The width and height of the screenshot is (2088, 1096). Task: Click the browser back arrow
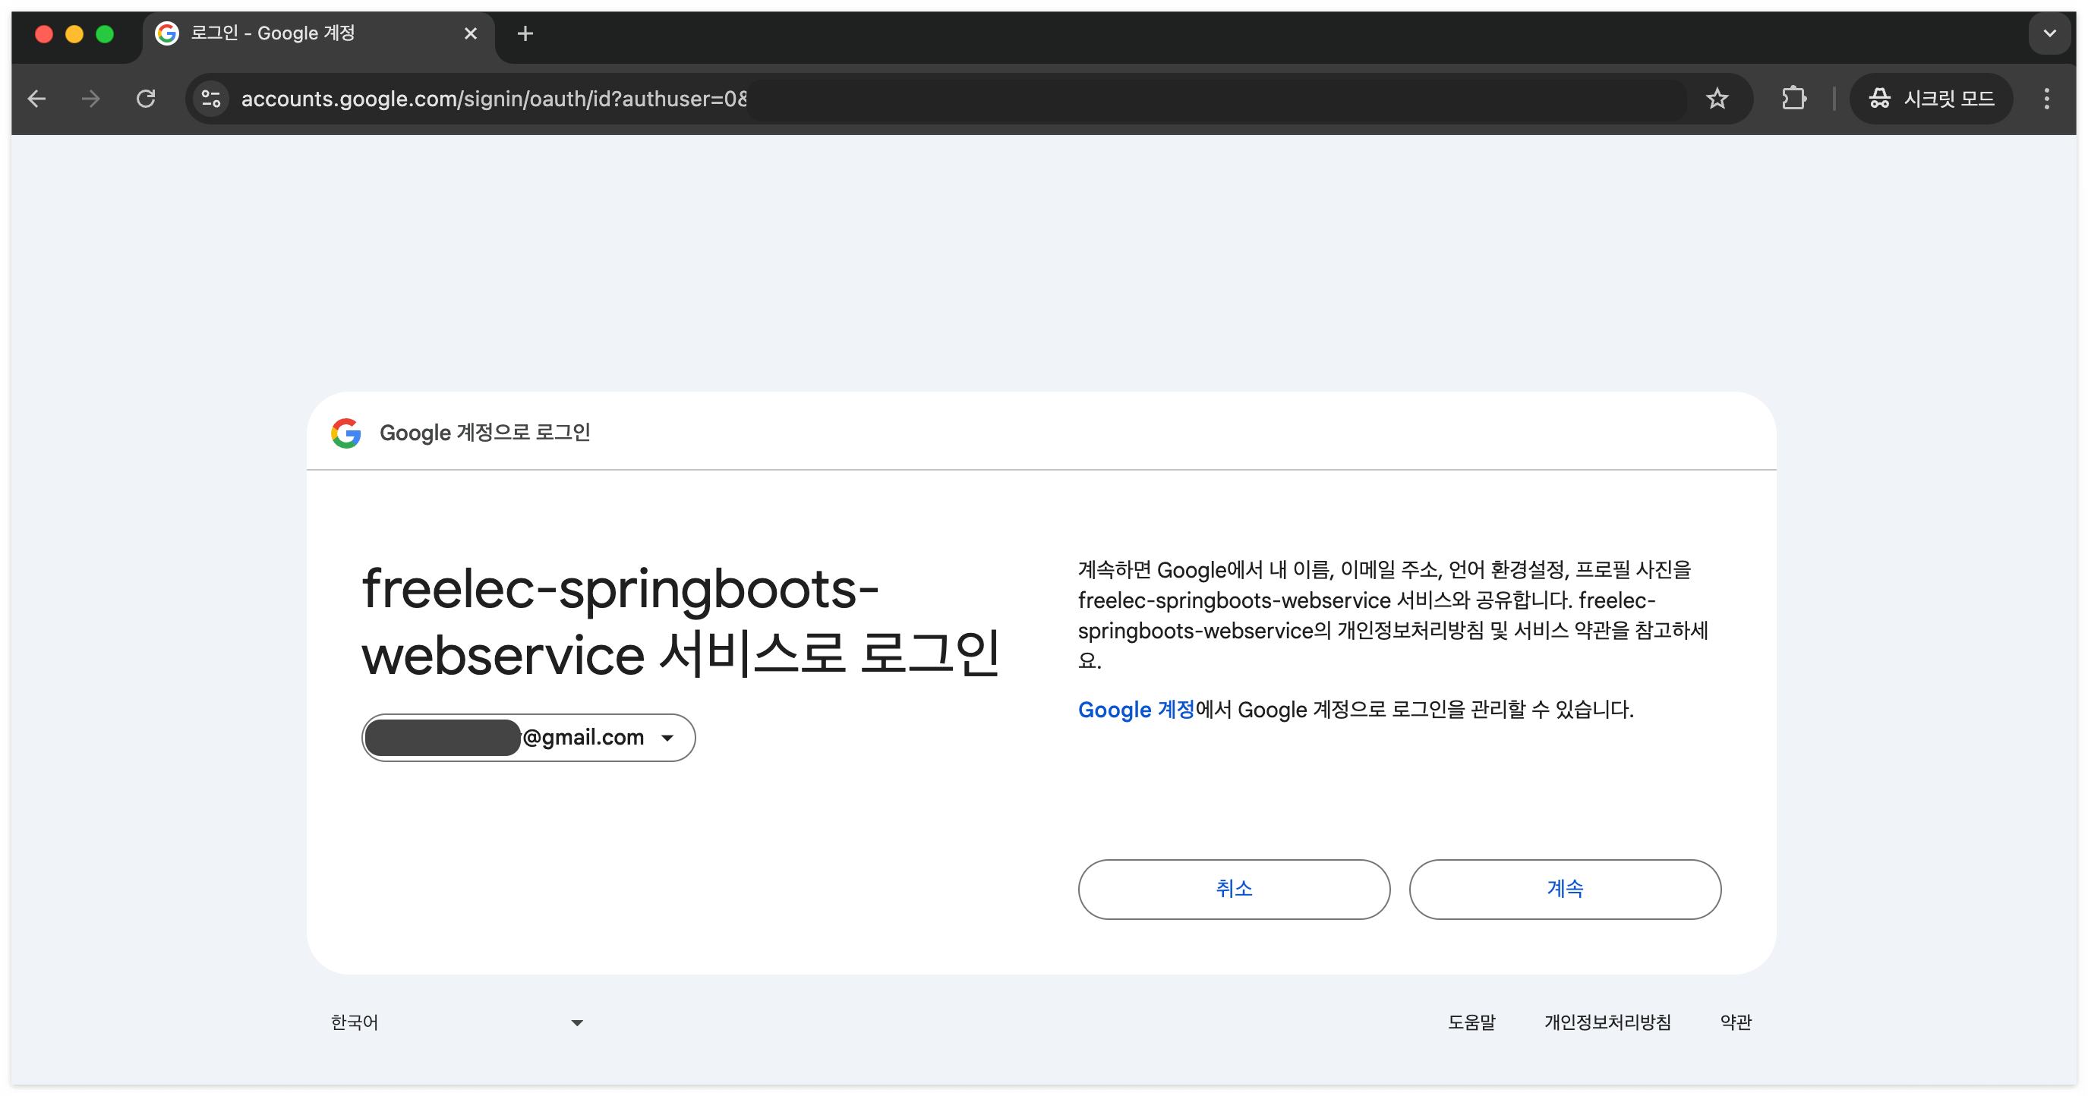pos(36,99)
